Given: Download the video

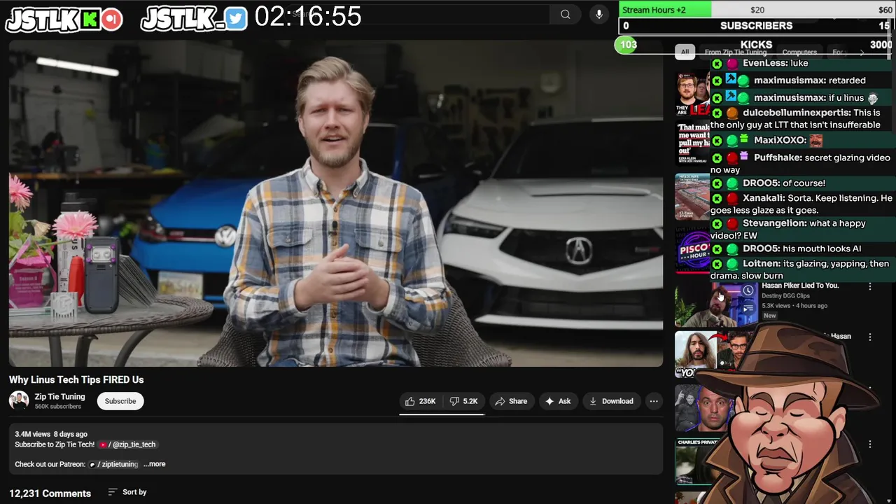Looking at the screenshot, I should coord(611,401).
